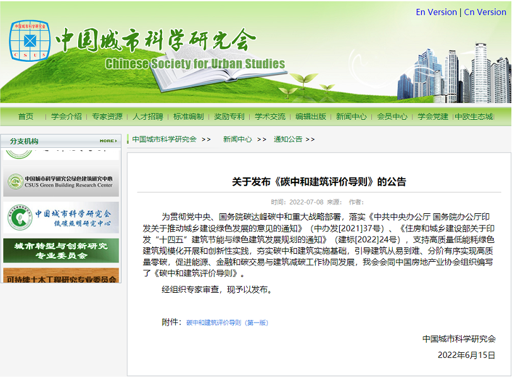Go to the 学会党建 menu item
This screenshot has height=378, width=512.
click(433, 116)
